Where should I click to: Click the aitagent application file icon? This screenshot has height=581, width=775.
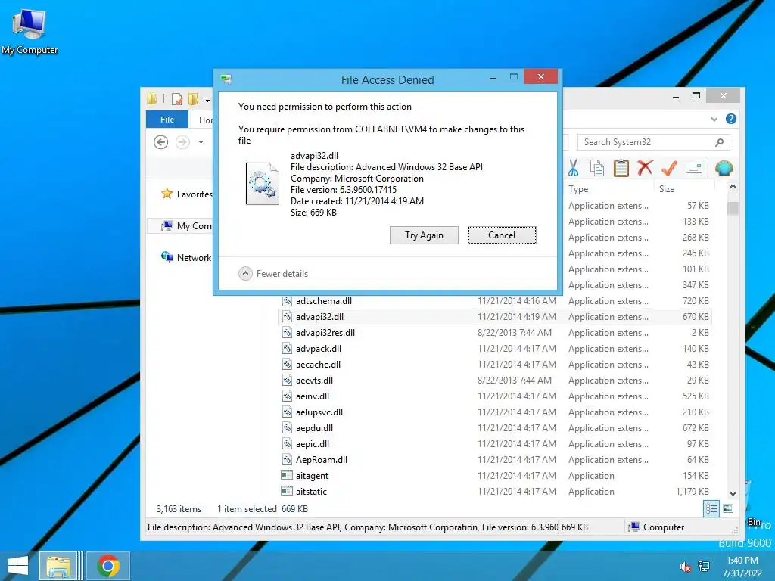tap(287, 475)
